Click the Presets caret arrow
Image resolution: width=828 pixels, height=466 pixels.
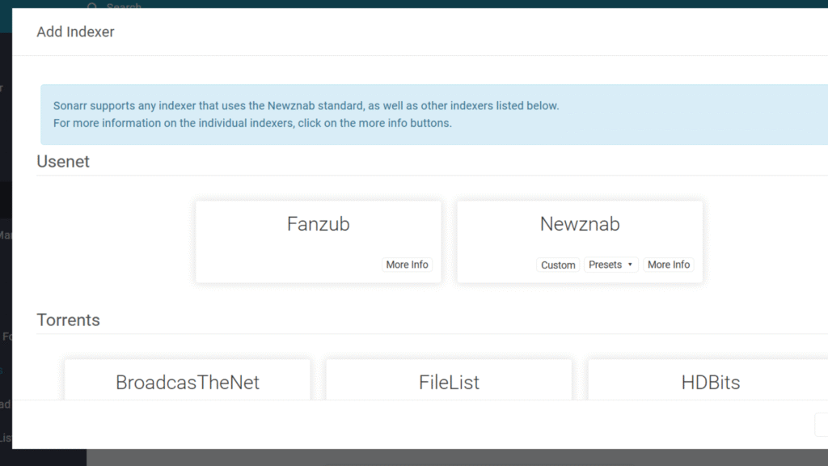630,265
